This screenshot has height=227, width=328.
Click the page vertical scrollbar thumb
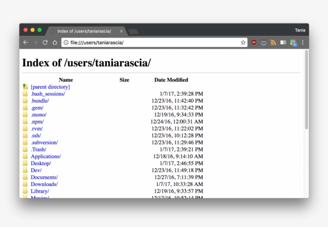point(306,90)
